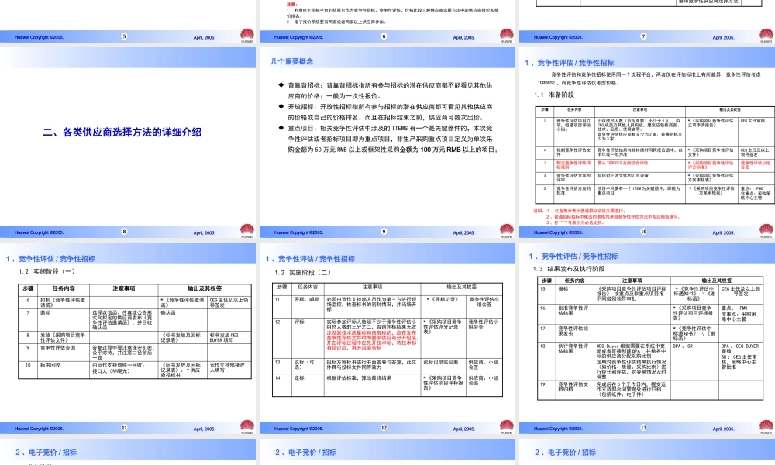Click page number 10 badge in footer
Image resolution: width=775 pixels, height=465 pixels.
[x=643, y=231]
